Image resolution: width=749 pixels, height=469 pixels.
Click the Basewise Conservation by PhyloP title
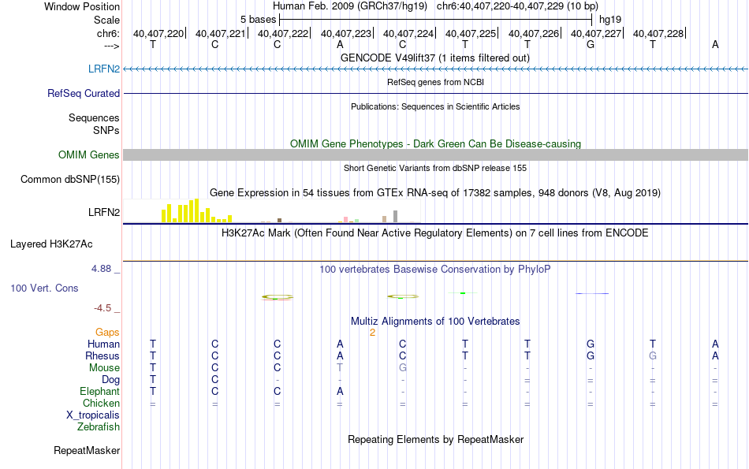click(x=435, y=270)
